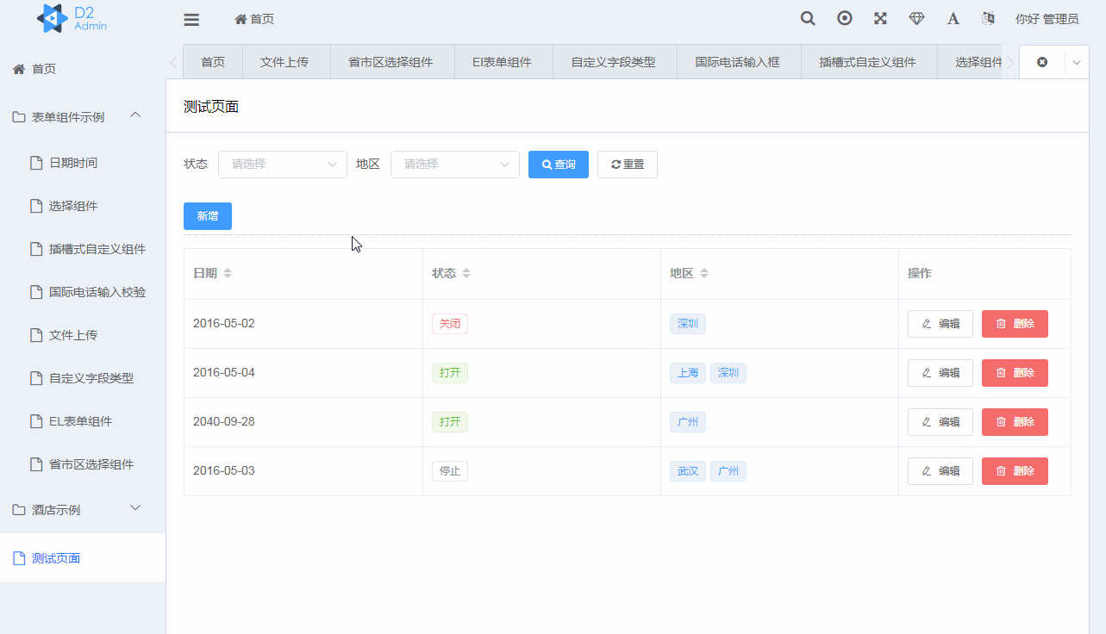Delete the 2016-05-02 row
Screen dimensions: 1106x634
(x=1015, y=324)
